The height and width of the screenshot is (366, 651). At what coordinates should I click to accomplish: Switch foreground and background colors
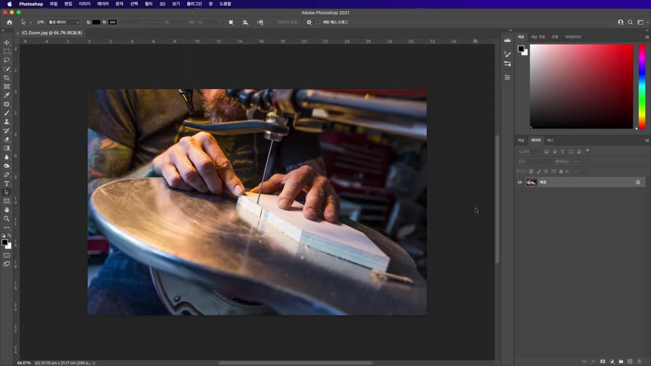pos(9,236)
